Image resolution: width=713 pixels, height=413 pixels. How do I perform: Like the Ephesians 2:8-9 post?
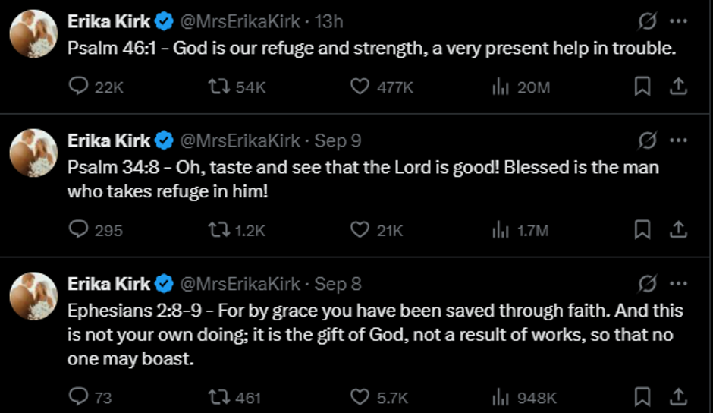[x=360, y=396]
